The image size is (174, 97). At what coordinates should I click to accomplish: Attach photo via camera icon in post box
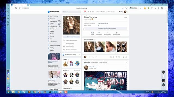(111, 57)
